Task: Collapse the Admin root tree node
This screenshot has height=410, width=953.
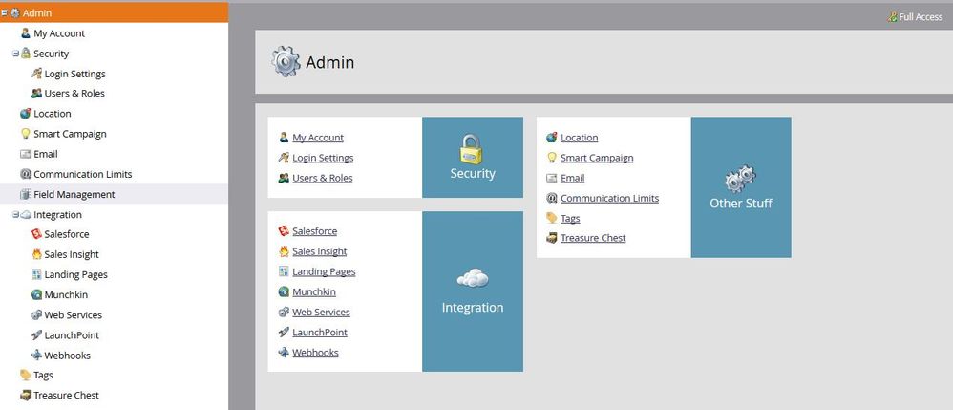Action: (4, 13)
